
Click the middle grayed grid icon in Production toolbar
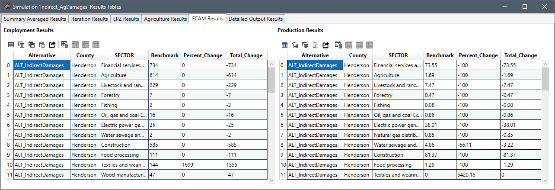[x=359, y=45]
